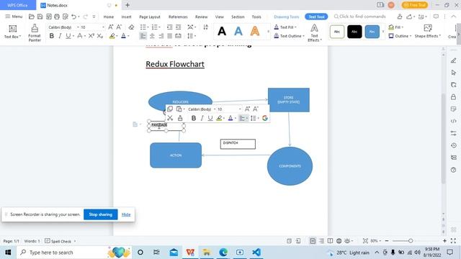Enable justify alignment in the ribbon
Viewport: 461px width, 259px height.
pyautogui.click(x=170, y=36)
